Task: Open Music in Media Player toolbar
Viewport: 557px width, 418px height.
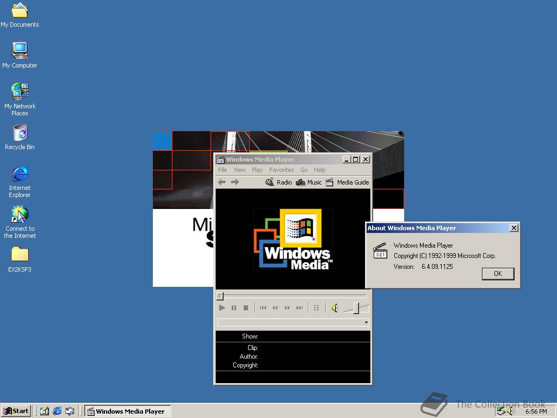Action: pyautogui.click(x=309, y=182)
